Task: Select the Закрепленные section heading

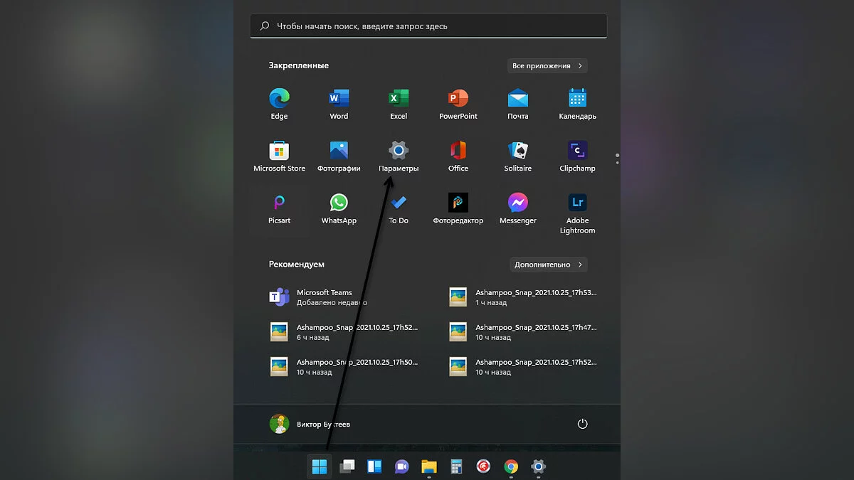Action: point(299,65)
